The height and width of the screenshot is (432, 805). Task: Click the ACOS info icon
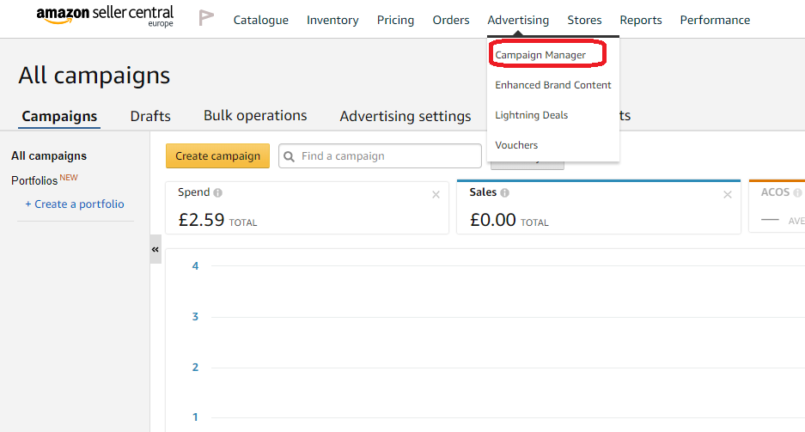(x=797, y=193)
